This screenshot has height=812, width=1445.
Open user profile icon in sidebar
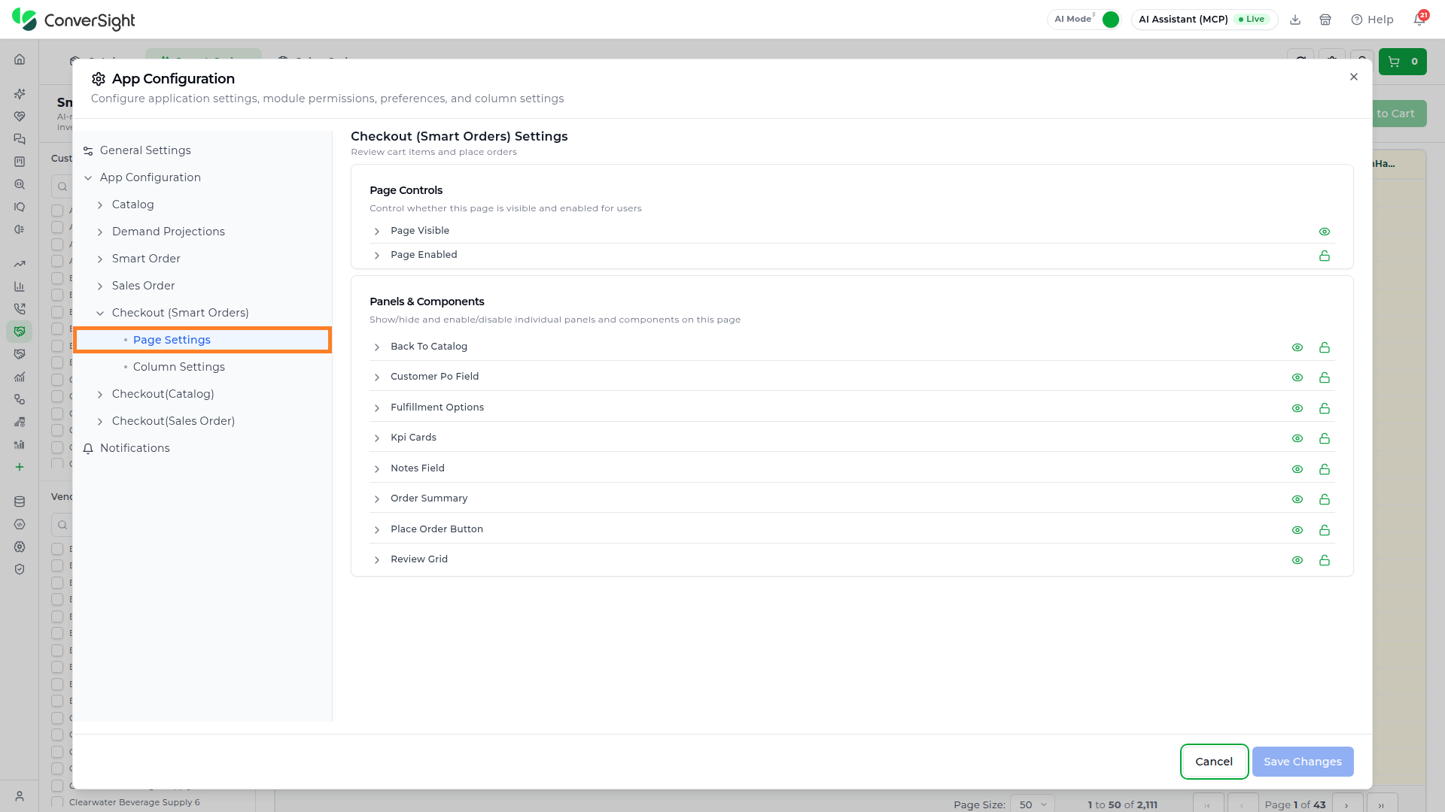click(x=20, y=796)
